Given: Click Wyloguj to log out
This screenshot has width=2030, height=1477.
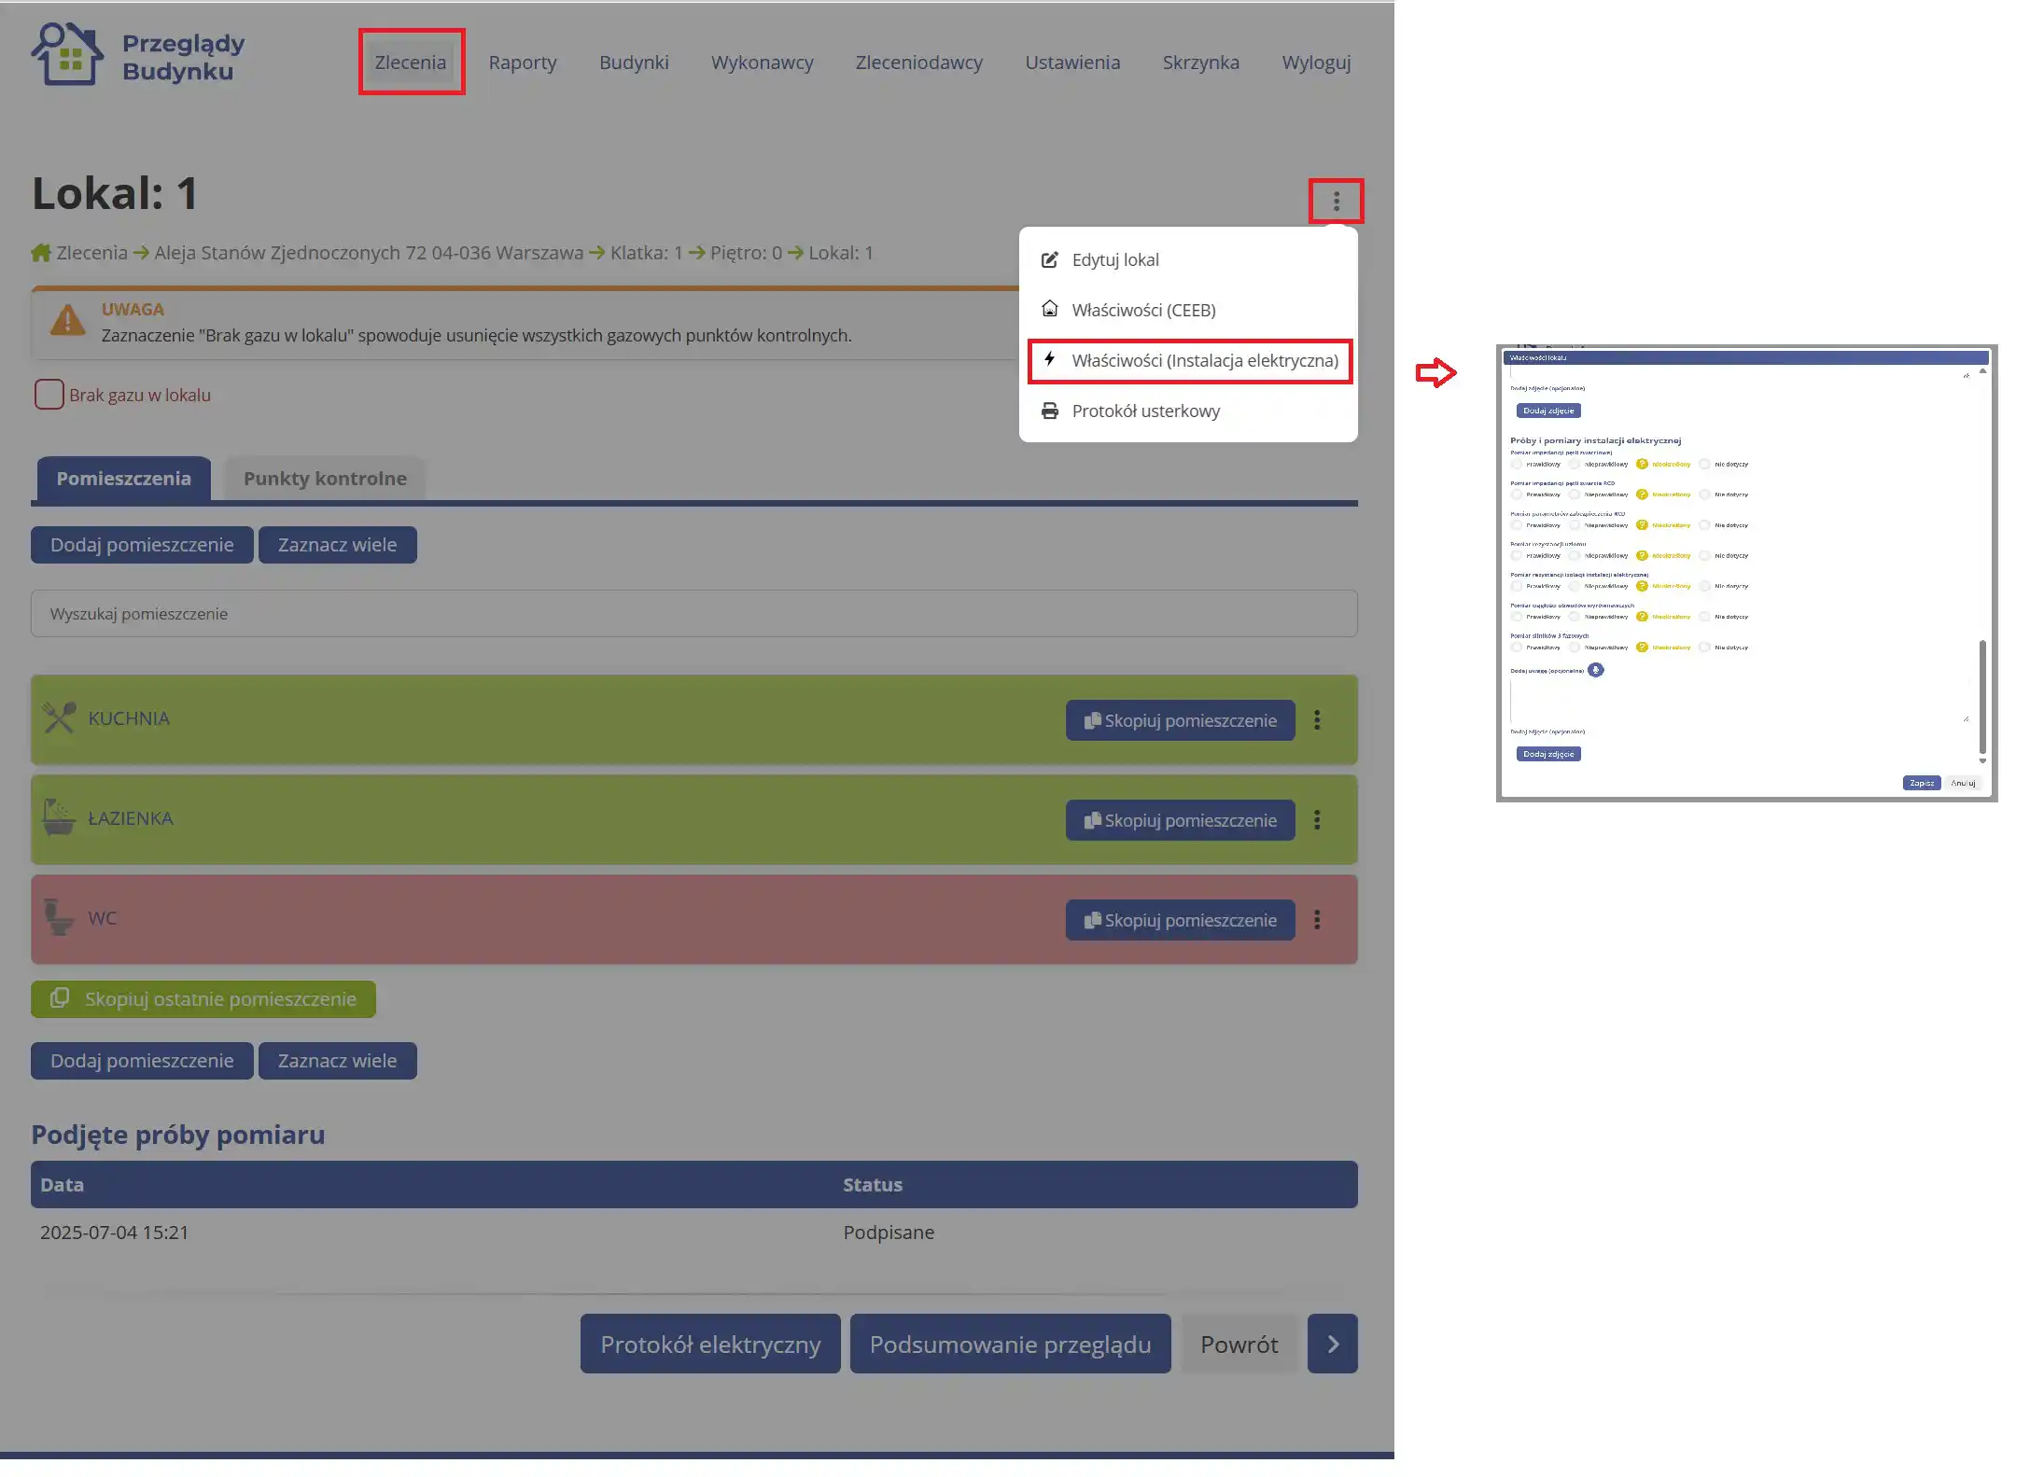Looking at the screenshot, I should coord(1316,62).
